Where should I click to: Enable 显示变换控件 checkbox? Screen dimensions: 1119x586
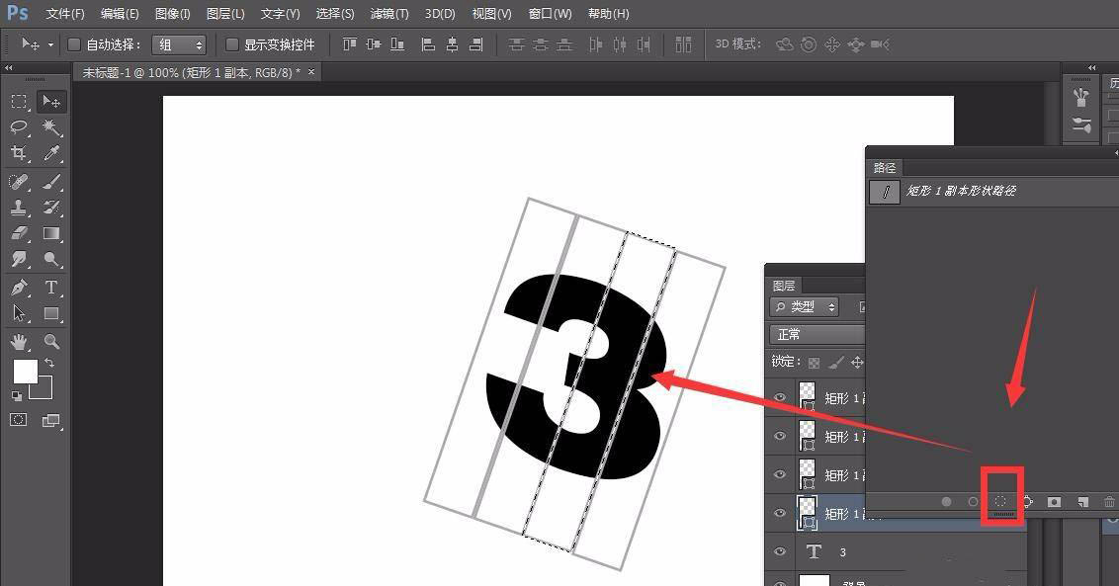point(231,44)
